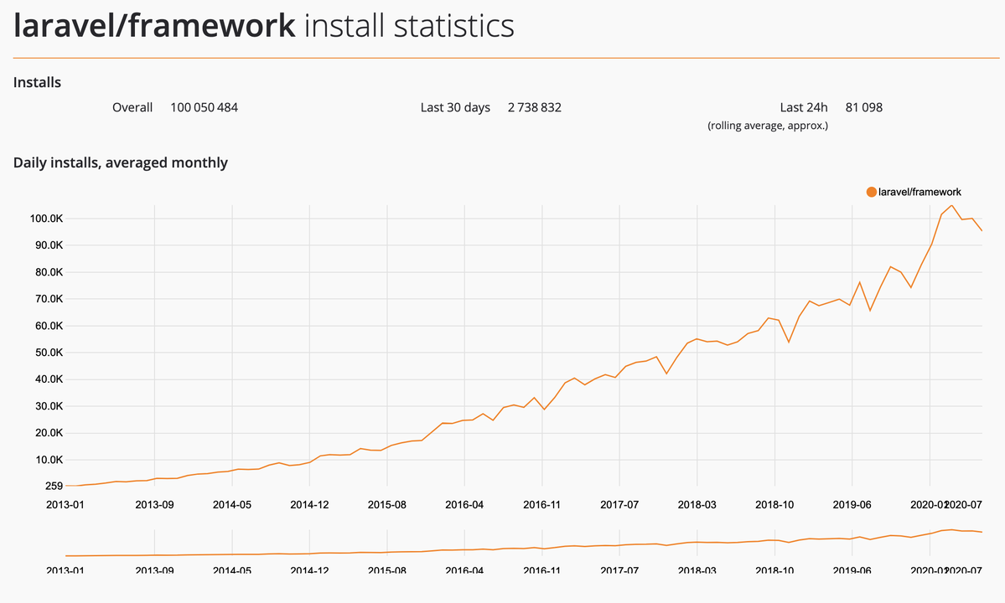This screenshot has height=603, width=1005.
Task: Click the Daily installs, averaged monthly heading
Action: tap(121, 162)
